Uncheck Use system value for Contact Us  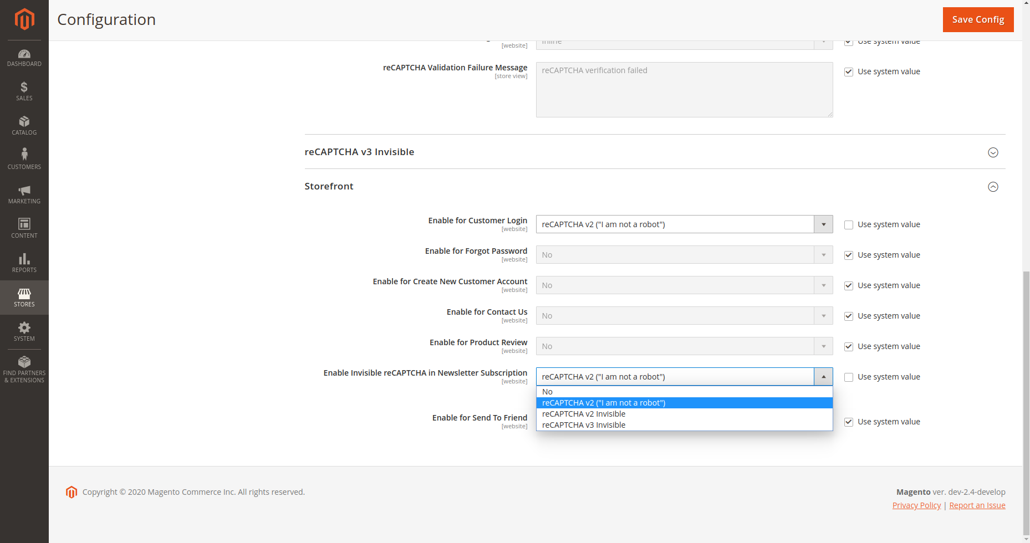tap(849, 316)
